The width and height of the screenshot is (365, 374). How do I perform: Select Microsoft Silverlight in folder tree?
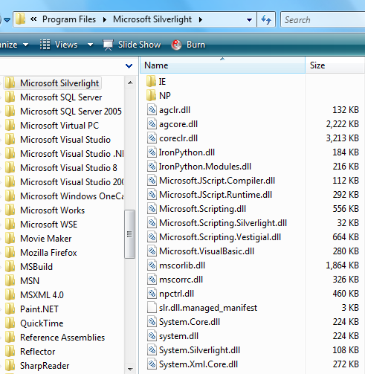(x=53, y=83)
